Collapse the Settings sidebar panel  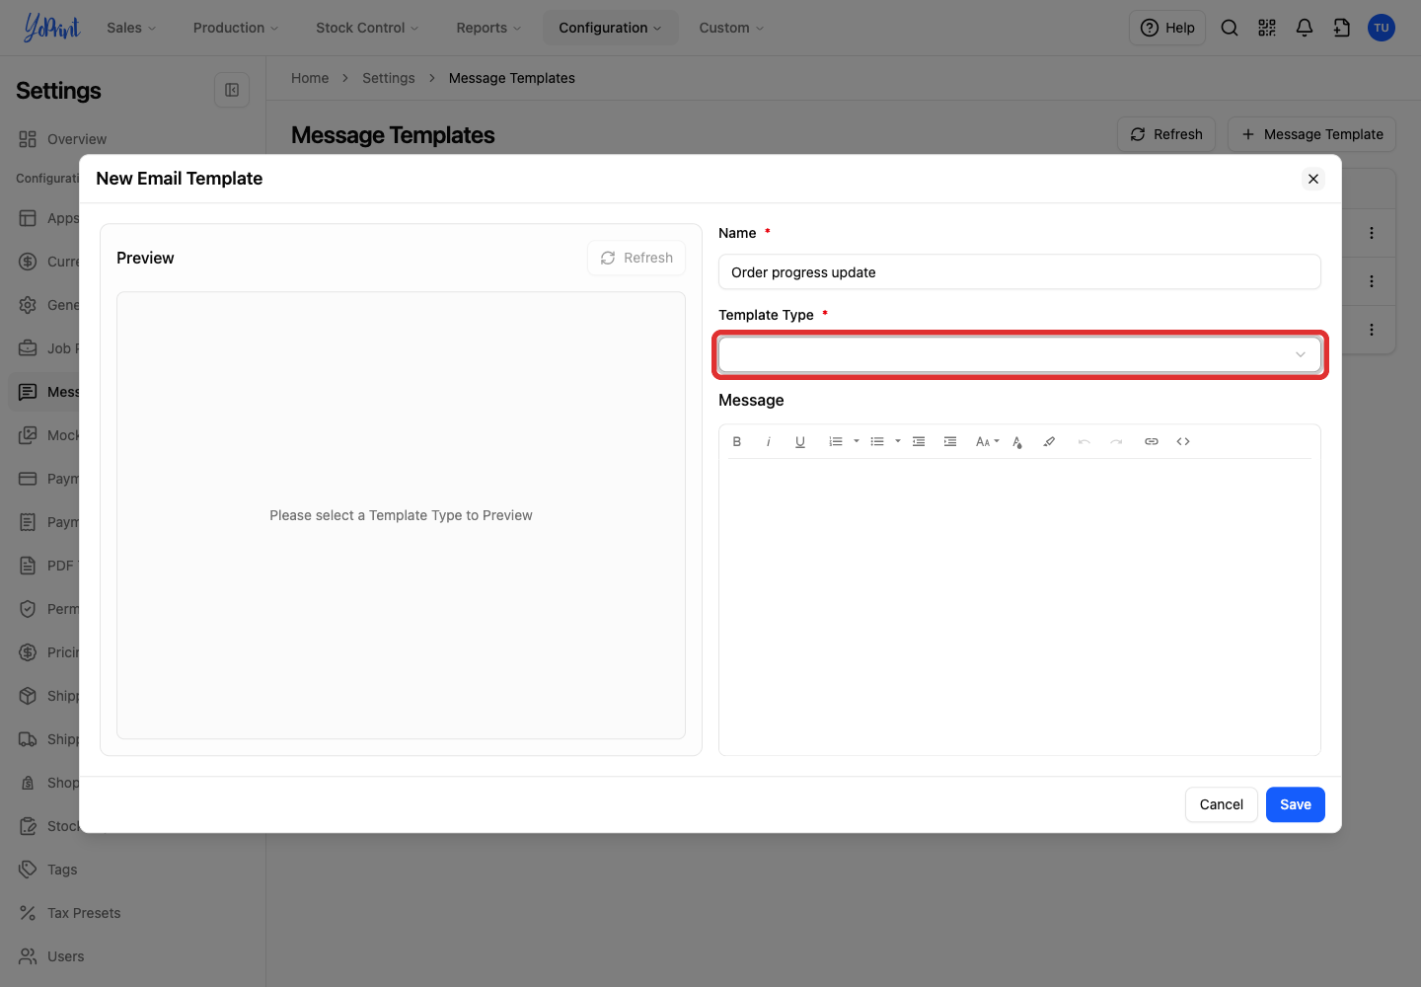[x=232, y=90]
